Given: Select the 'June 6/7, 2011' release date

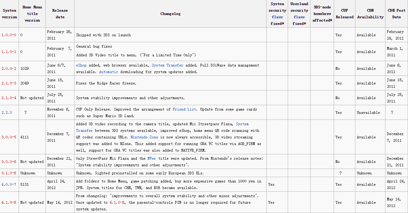Looking at the screenshot, I should 56,69.
